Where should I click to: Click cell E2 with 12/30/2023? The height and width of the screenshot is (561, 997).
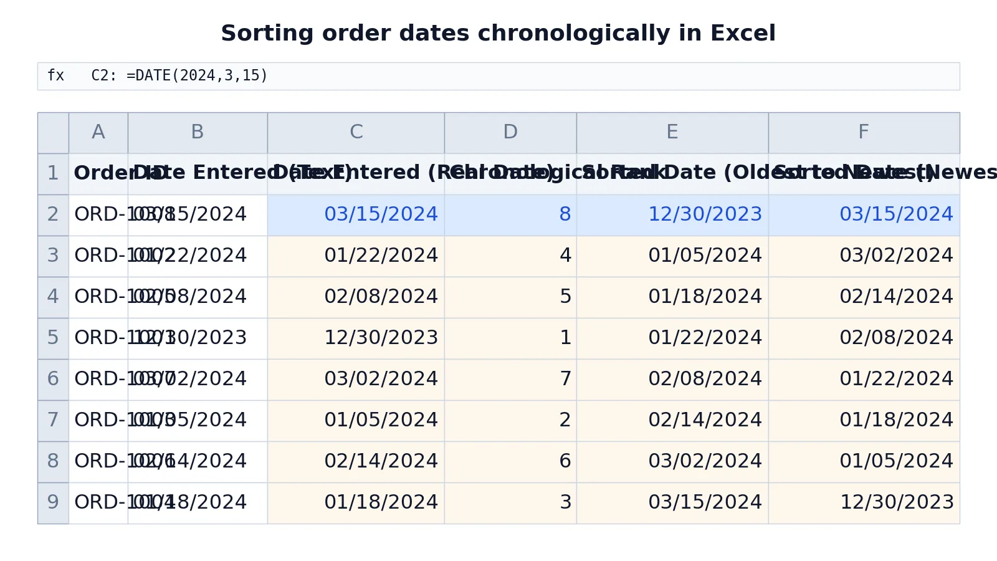click(672, 215)
